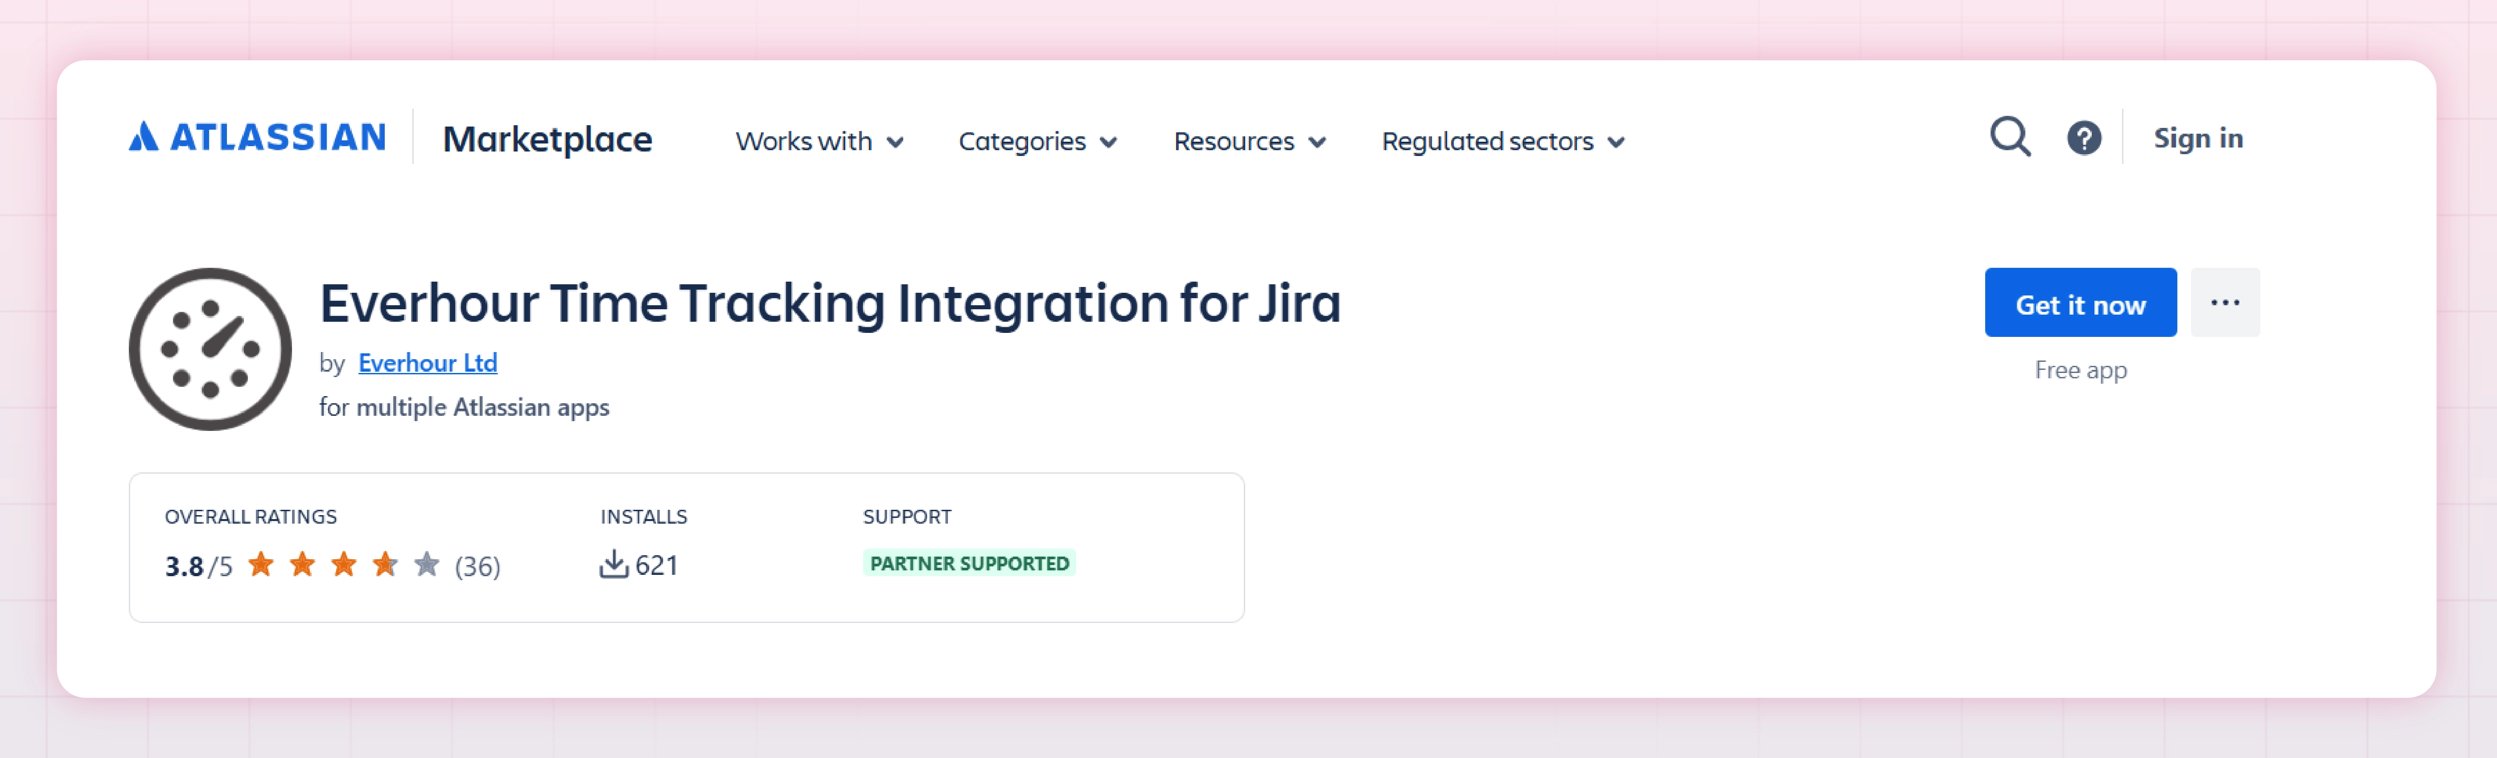Open the three-dot more actions button
Screen dimensions: 2497x758
click(x=2225, y=303)
